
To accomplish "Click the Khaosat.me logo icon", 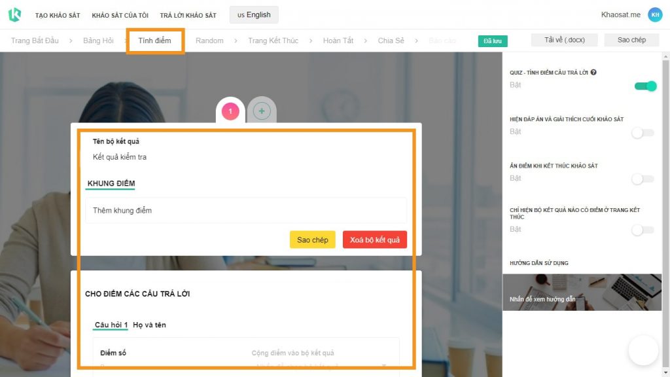I will [14, 14].
